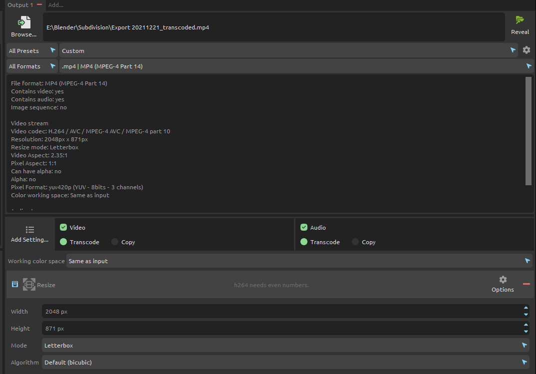Toggle the Audio stream checkbox
The height and width of the screenshot is (374, 536).
click(304, 227)
